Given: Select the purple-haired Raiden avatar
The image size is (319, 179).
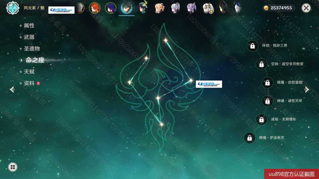Looking at the screenshot, I should (x=110, y=8).
